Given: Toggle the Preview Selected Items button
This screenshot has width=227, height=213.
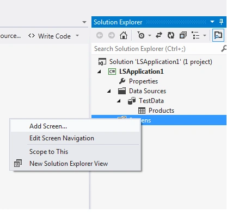Looking at the screenshot, I should 218,35.
